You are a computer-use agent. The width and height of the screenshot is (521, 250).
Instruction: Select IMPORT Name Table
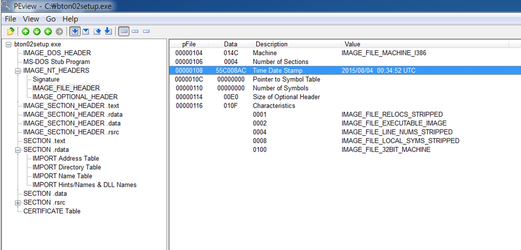(x=62, y=176)
